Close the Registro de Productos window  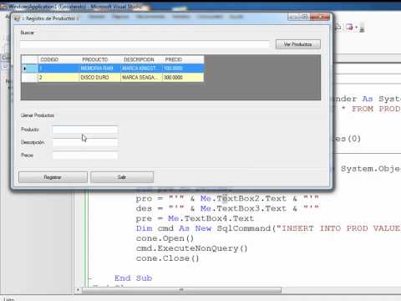click(320, 17)
